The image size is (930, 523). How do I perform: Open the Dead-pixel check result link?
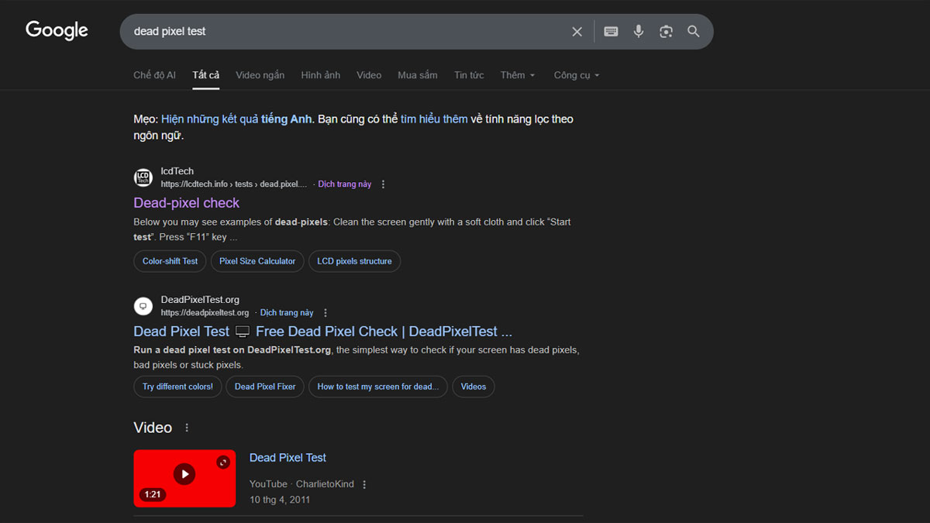click(186, 203)
